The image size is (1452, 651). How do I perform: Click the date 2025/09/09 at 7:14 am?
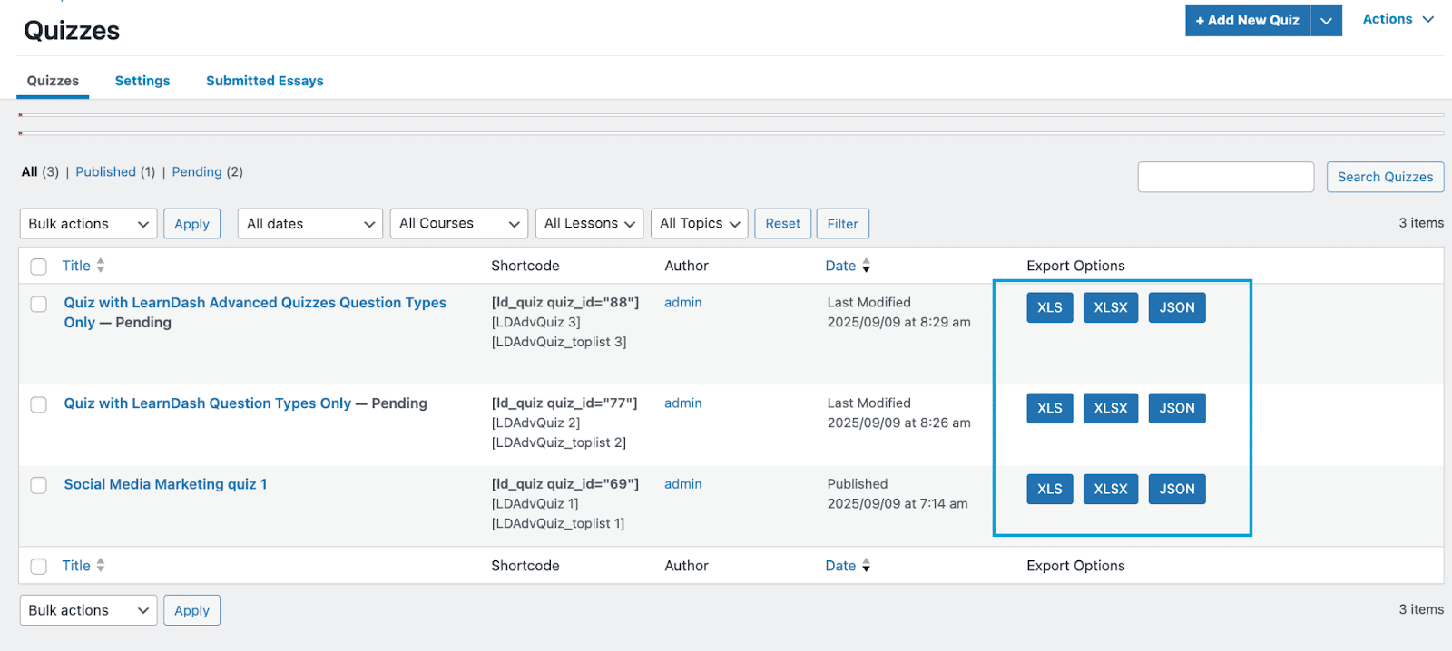(x=898, y=504)
